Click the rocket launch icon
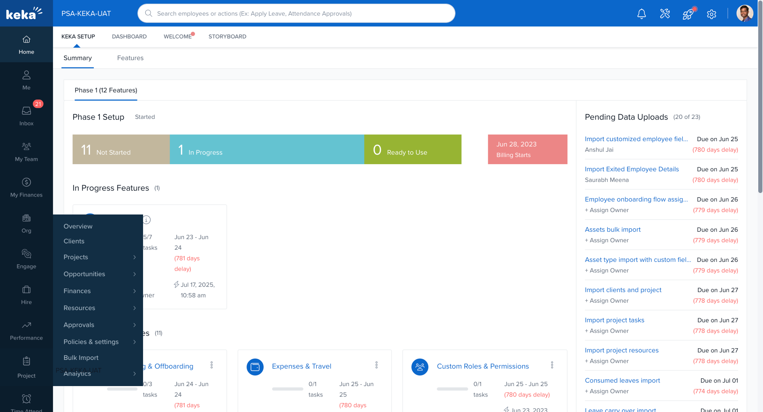The width and height of the screenshot is (763, 412). pyautogui.click(x=688, y=14)
